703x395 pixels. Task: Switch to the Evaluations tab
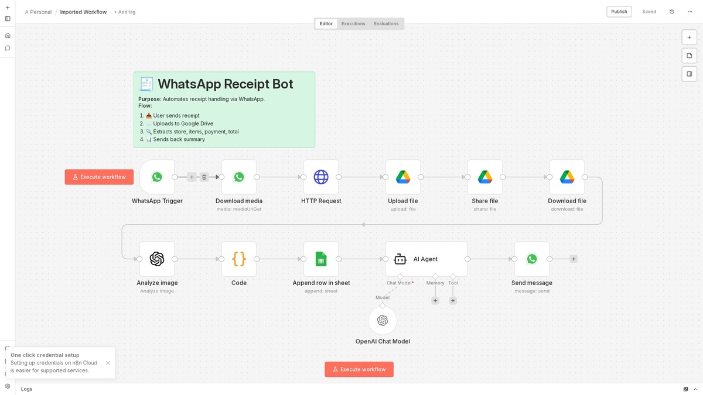pos(386,24)
